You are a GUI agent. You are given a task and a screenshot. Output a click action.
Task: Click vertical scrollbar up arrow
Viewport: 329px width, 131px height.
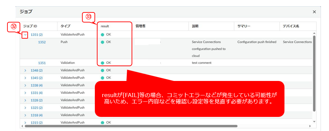point(314,33)
